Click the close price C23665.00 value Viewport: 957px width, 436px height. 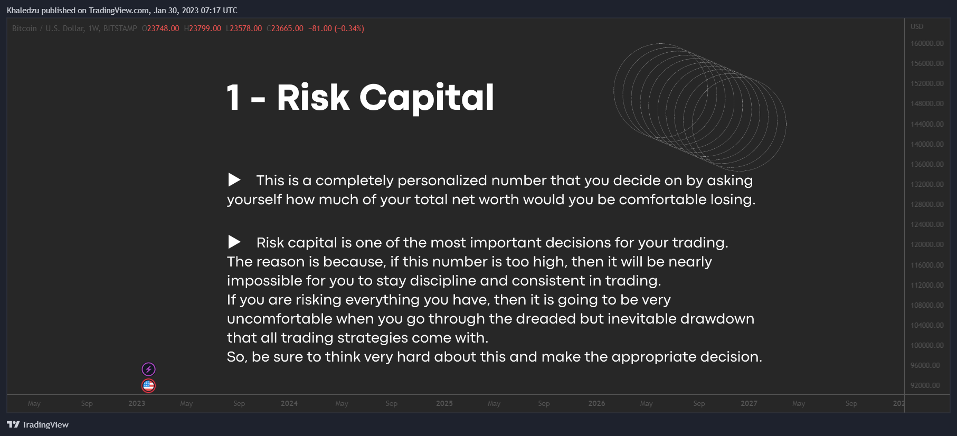click(x=285, y=29)
